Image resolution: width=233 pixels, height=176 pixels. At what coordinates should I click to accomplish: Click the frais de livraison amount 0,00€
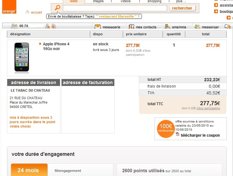pyautogui.click(x=214, y=86)
